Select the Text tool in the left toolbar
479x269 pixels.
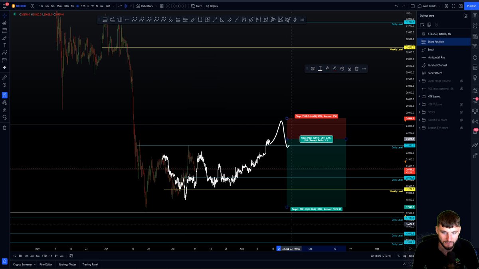coord(4,45)
